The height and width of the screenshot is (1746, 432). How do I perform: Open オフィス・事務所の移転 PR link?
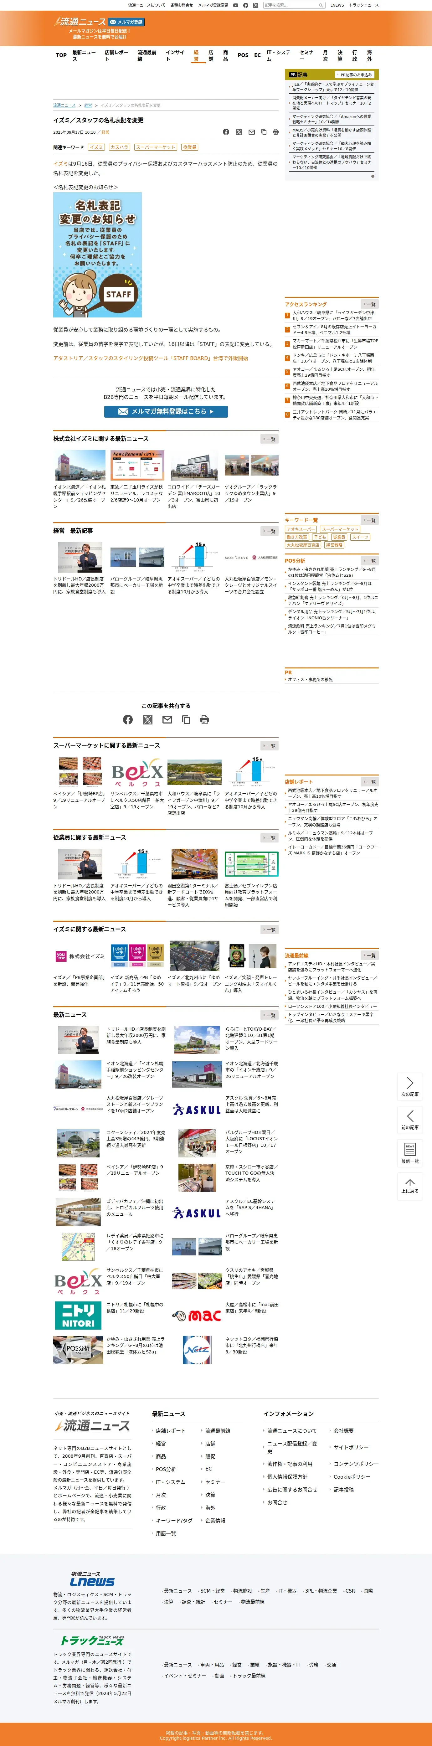tap(311, 680)
